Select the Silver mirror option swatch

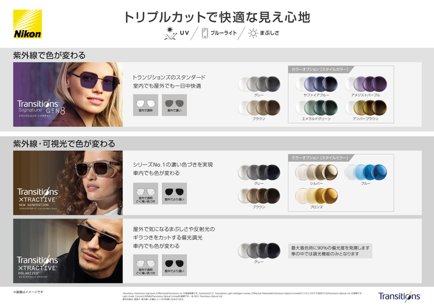coord(317,175)
